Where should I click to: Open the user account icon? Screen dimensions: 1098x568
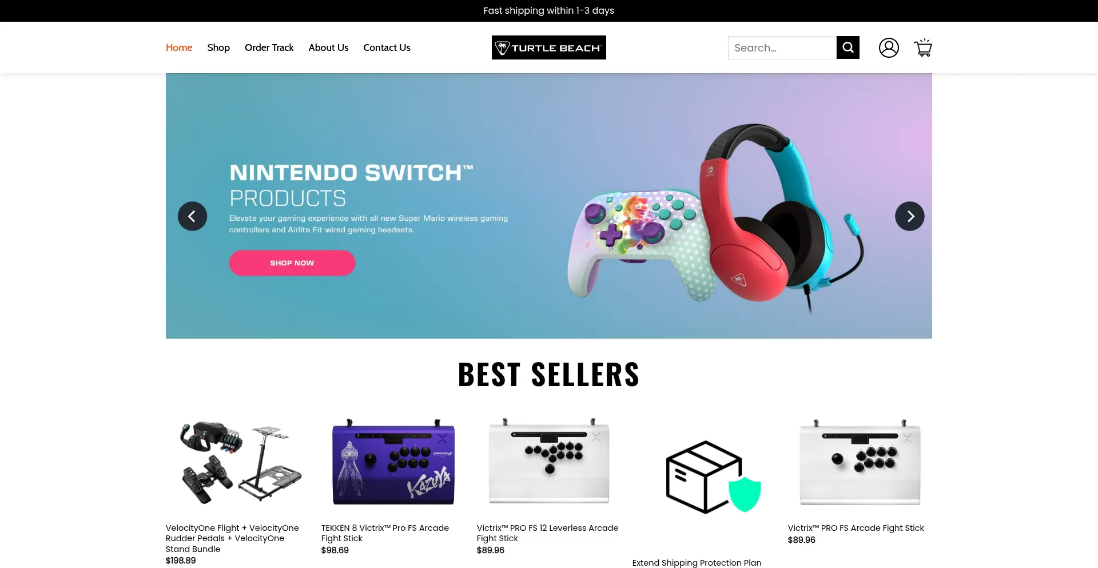tap(889, 47)
